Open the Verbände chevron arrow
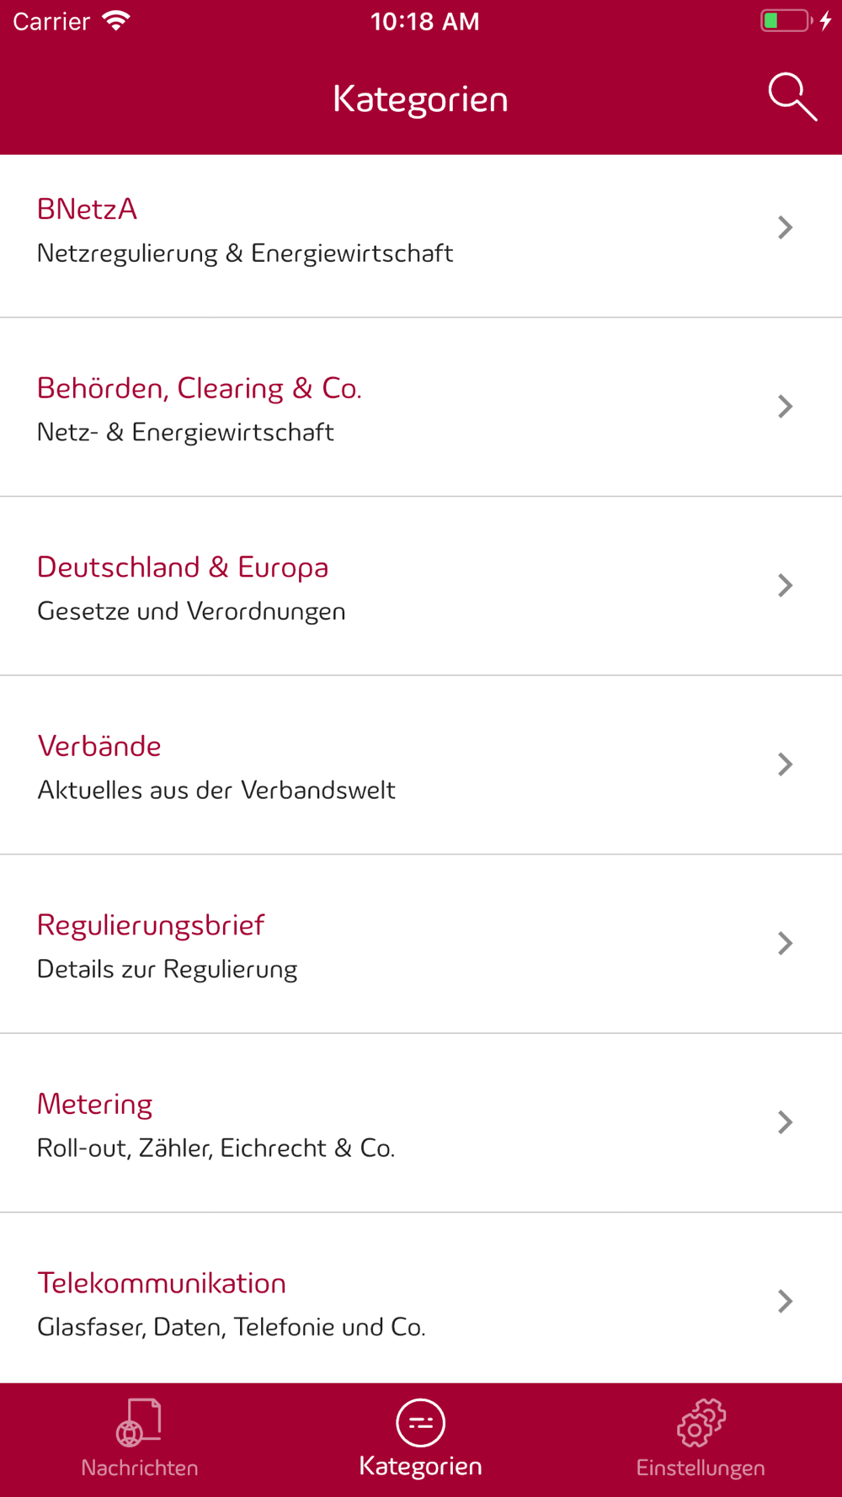Image resolution: width=842 pixels, height=1497 pixels. 785,764
